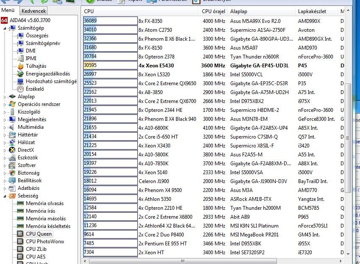This screenshot has height=264, width=360.
Task: Select the CPU AES benchmark
Action: tap(36, 256)
